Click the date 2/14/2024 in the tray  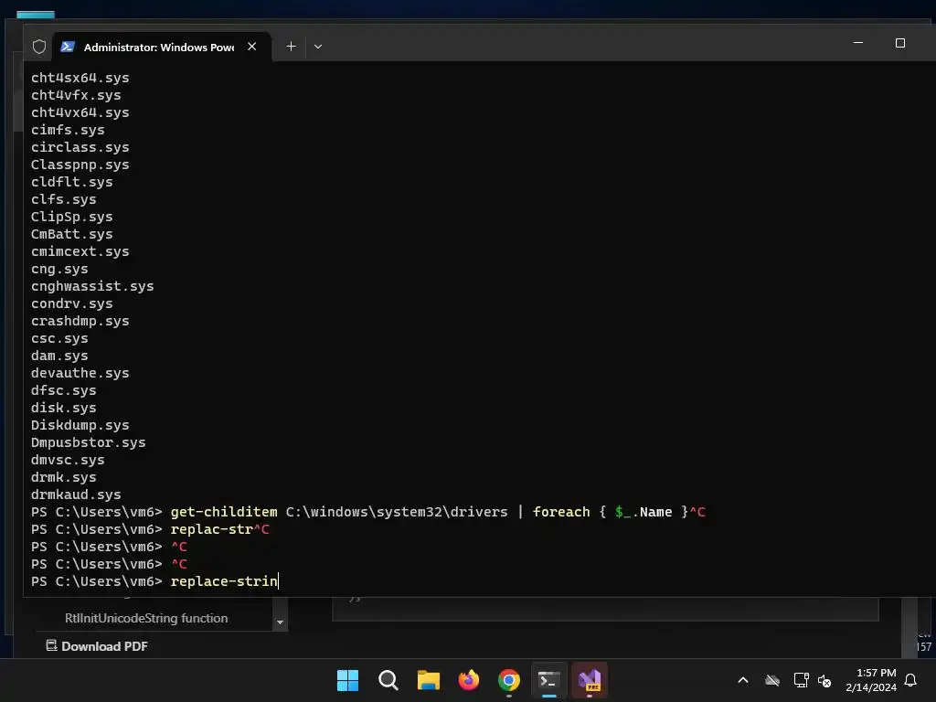871,687
